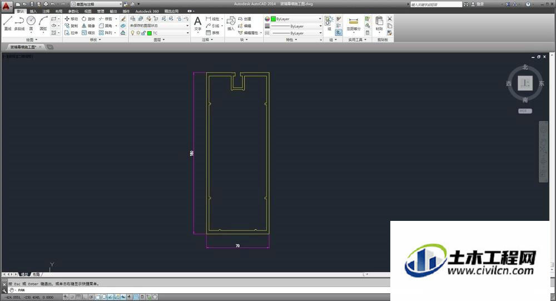The image size is (556, 301).
Task: Click the Array (阵列) tool
Action: [105, 33]
